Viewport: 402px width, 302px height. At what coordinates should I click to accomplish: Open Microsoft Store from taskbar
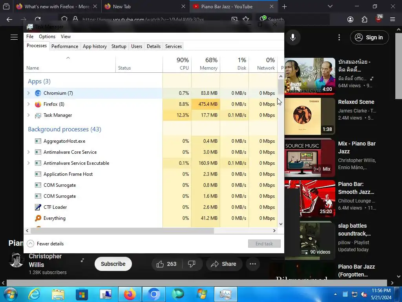[x=82, y=294]
